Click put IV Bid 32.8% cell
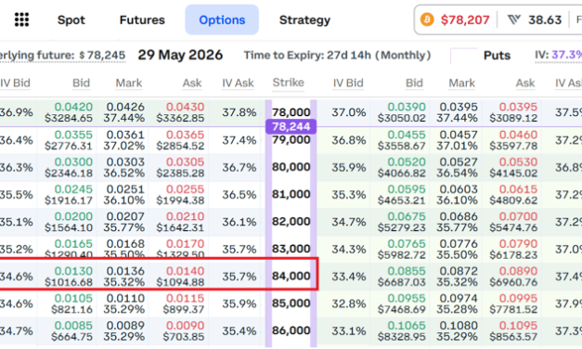The image size is (582, 349). coord(349,304)
